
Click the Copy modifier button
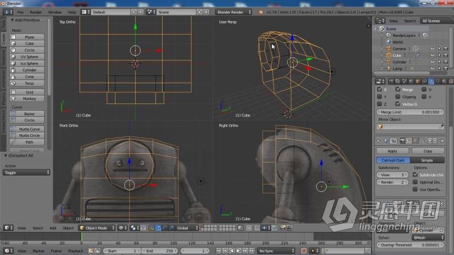pyautogui.click(x=428, y=151)
